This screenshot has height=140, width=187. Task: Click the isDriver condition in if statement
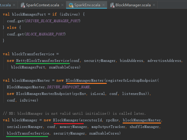pos(70,14)
